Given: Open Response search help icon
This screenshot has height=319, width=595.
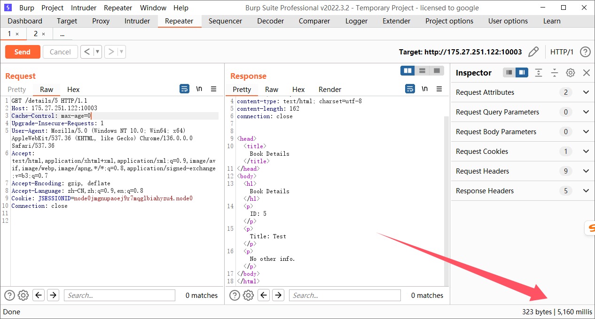Looking at the screenshot, I should [x=235, y=295].
